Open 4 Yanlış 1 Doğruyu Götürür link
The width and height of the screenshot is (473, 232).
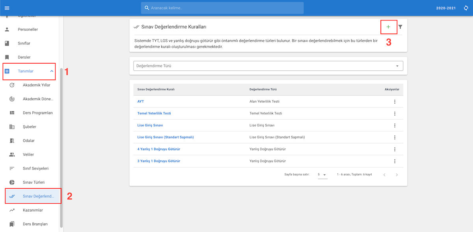click(x=159, y=149)
